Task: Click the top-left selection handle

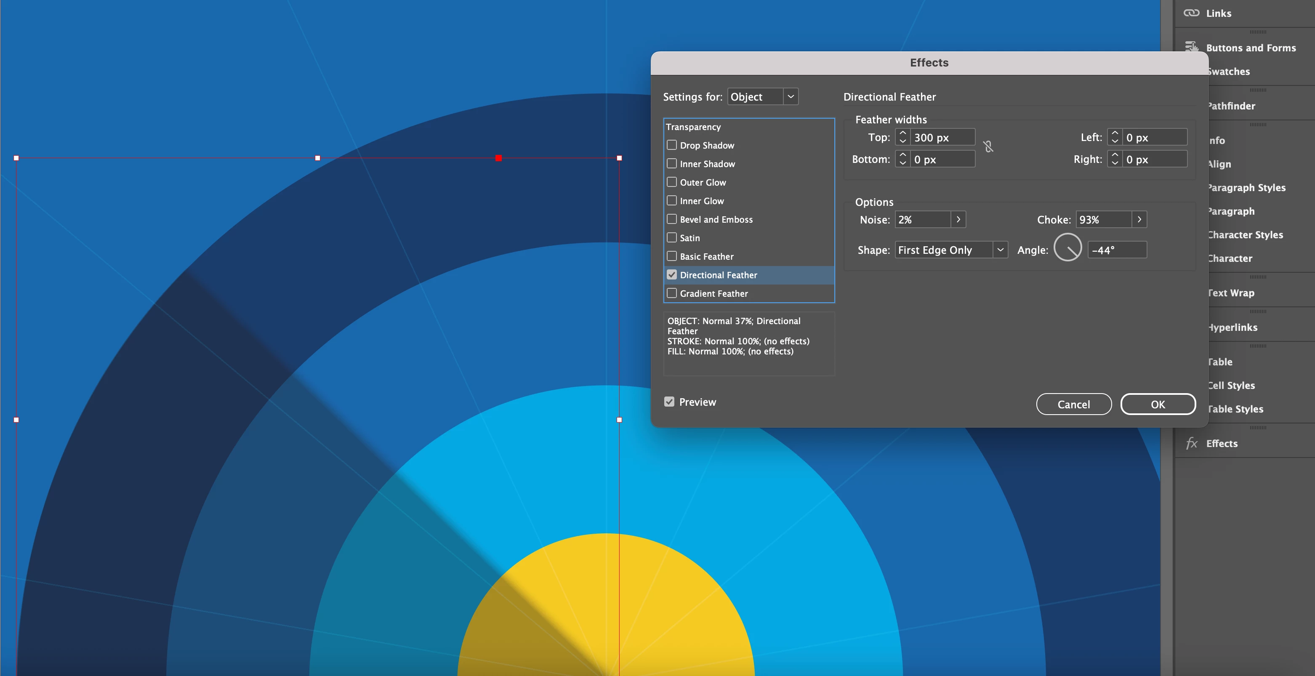Action: coord(16,158)
